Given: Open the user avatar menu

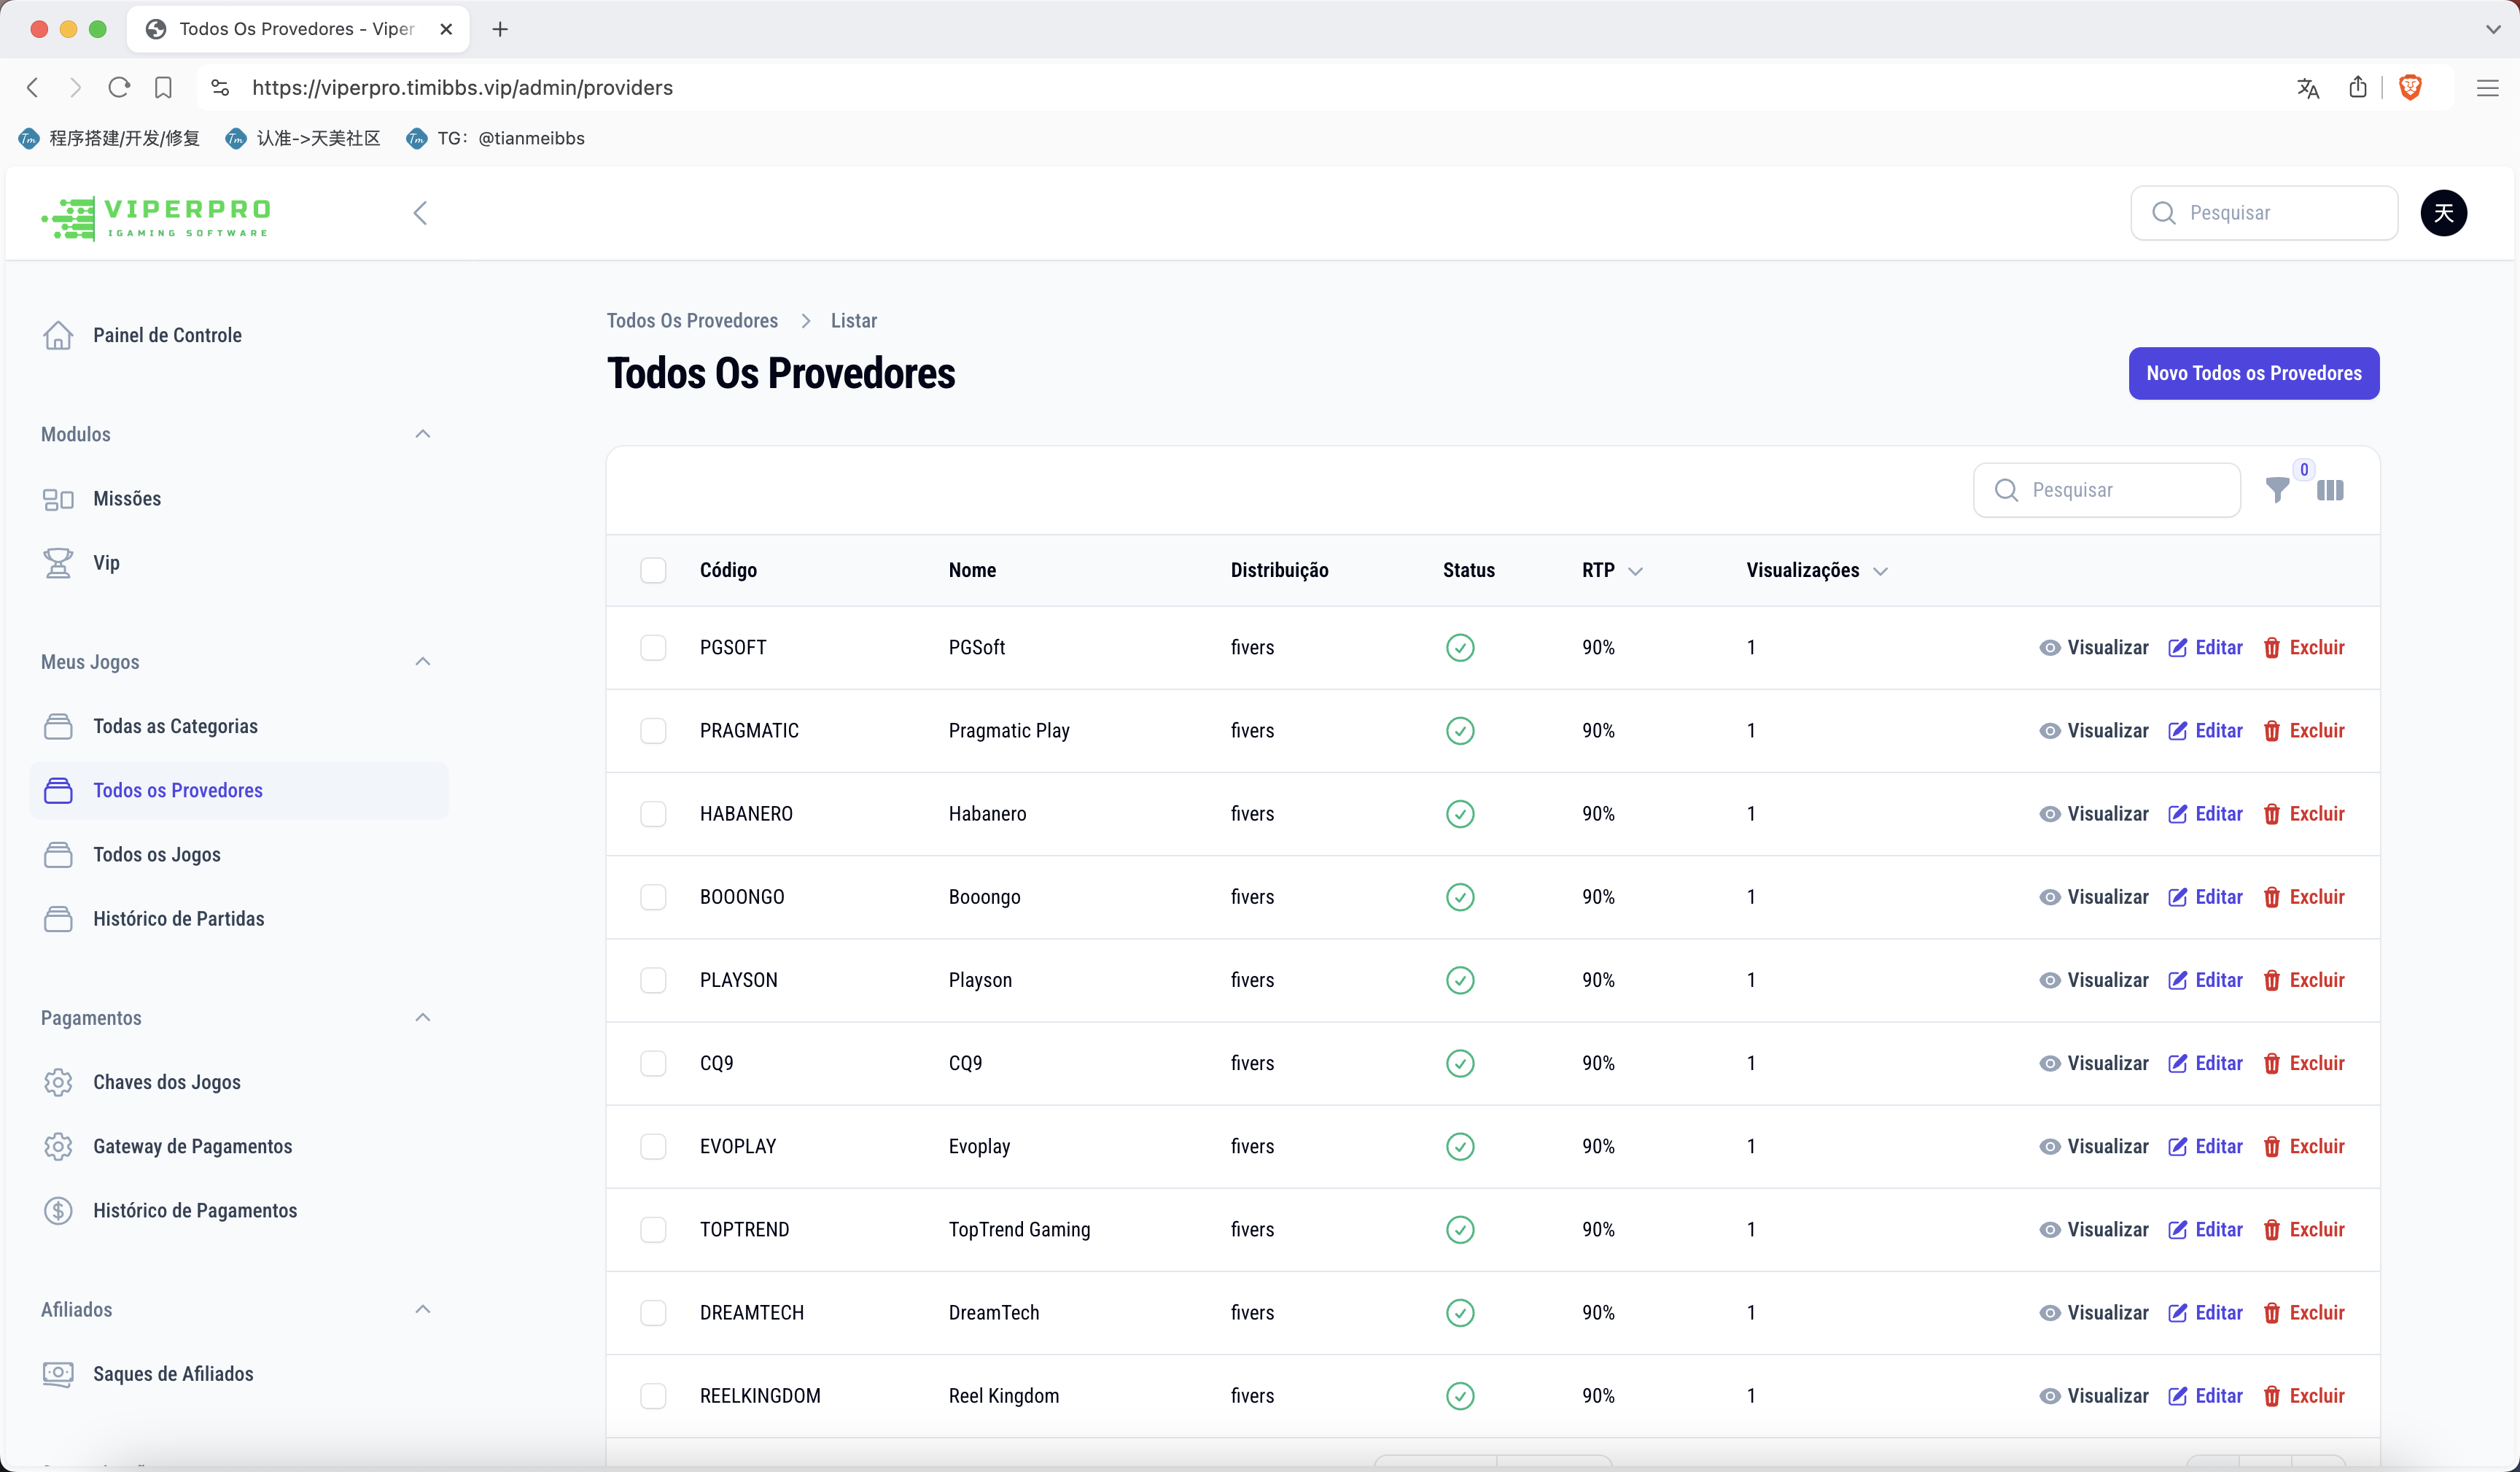Looking at the screenshot, I should [x=2443, y=213].
